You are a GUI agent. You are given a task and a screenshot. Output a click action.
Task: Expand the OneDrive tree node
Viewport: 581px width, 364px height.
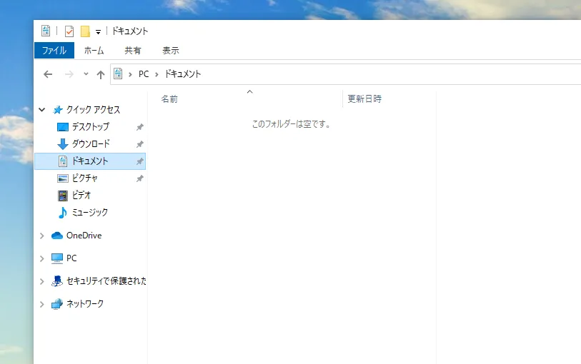click(x=42, y=236)
